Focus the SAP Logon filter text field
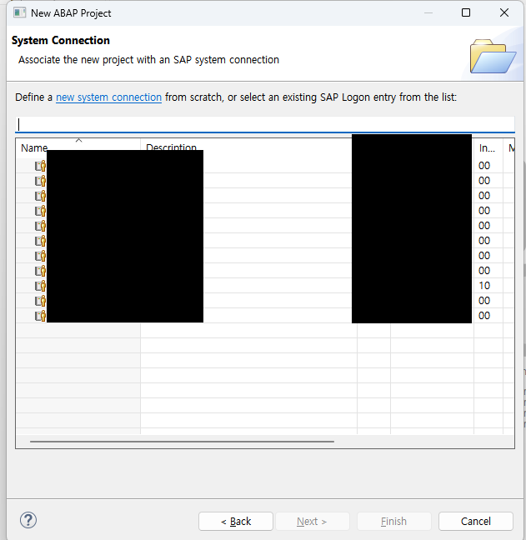This screenshot has width=526, height=540. click(x=265, y=124)
